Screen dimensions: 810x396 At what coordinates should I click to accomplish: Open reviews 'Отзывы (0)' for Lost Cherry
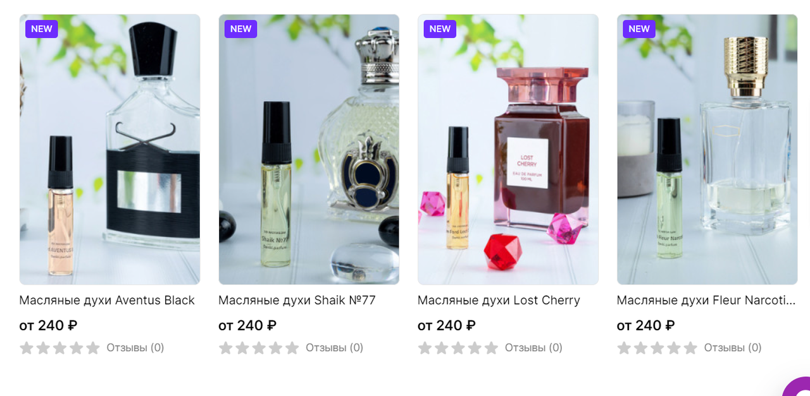click(x=533, y=347)
